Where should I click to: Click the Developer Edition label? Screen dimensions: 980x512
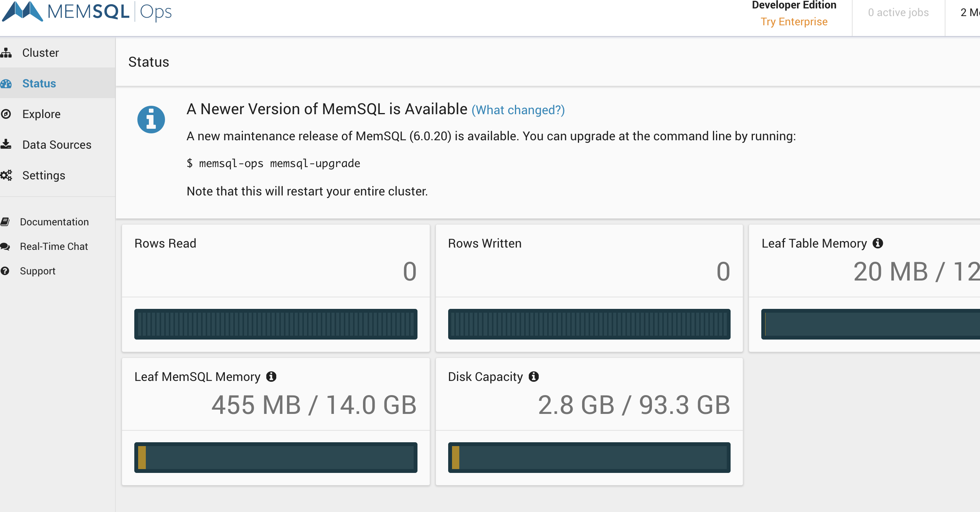794,5
